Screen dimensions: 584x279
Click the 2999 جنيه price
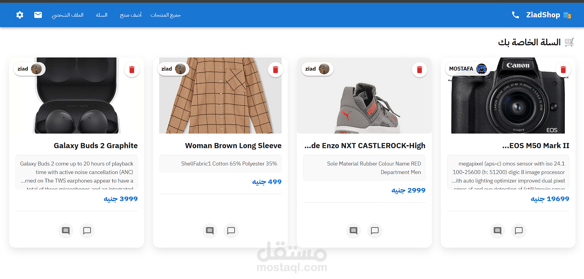408,190
